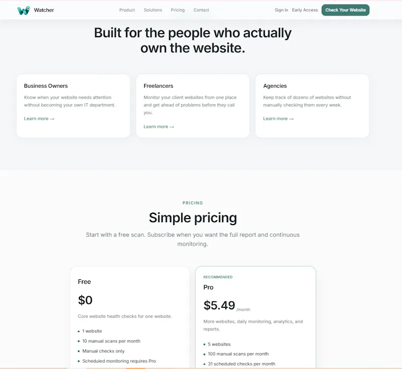Screen dimensions: 402x369
Task: Click Learn more under Business Owners
Action: coord(39,119)
